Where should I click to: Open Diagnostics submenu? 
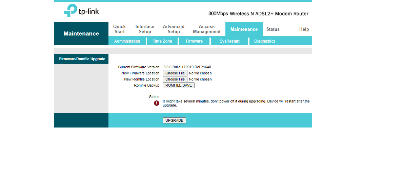(x=265, y=41)
